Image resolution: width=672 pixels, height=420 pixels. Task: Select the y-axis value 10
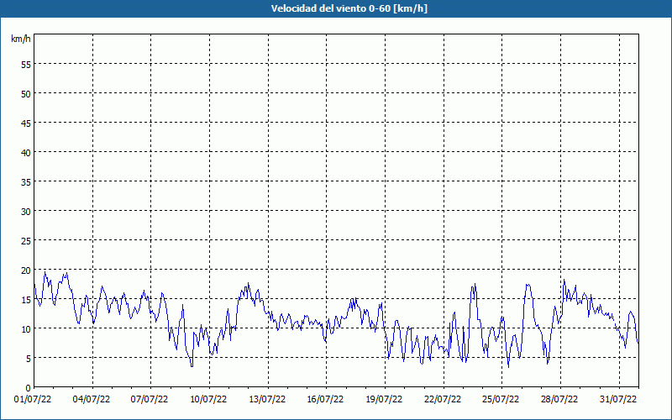(x=26, y=328)
